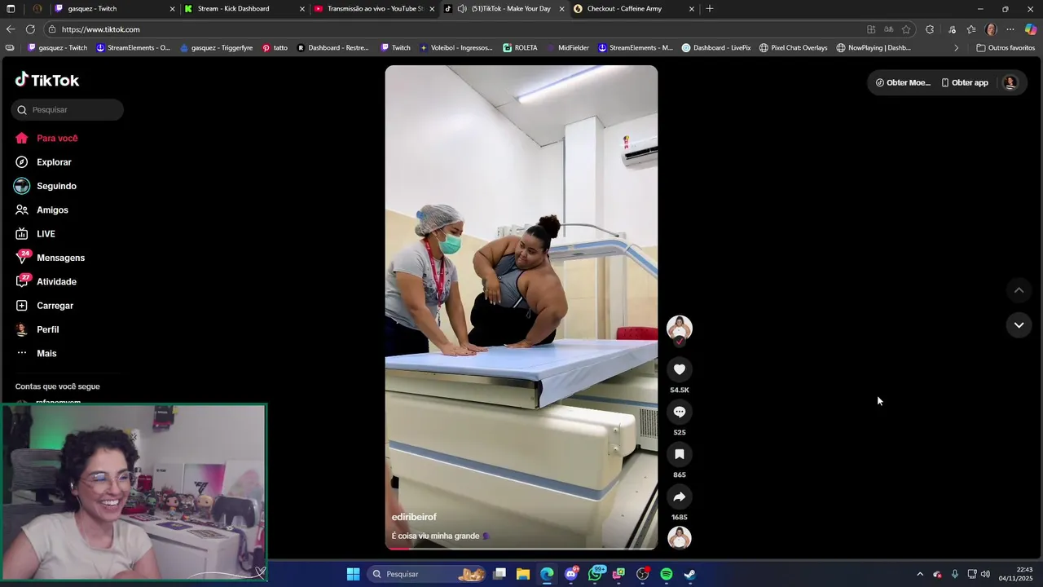Open Steam from the taskbar
Viewport: 1043px width, 587px height.
point(689,574)
